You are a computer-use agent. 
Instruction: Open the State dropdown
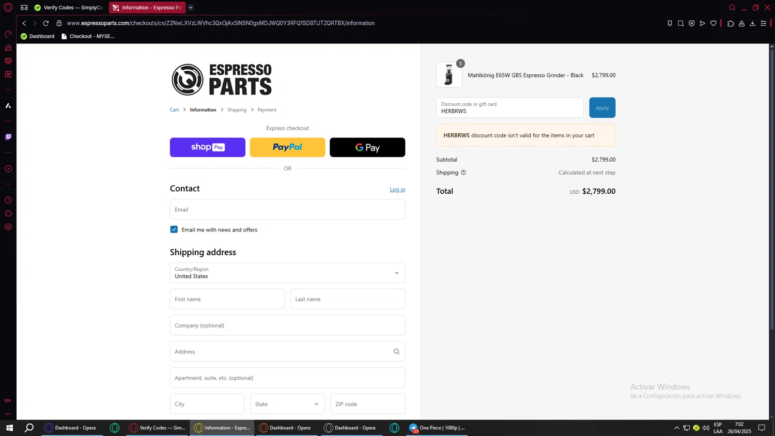point(287,404)
